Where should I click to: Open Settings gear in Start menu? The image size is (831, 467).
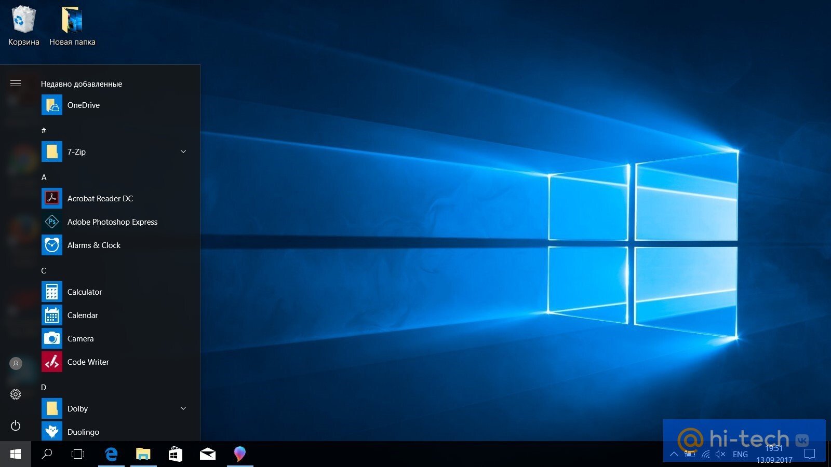coord(16,394)
